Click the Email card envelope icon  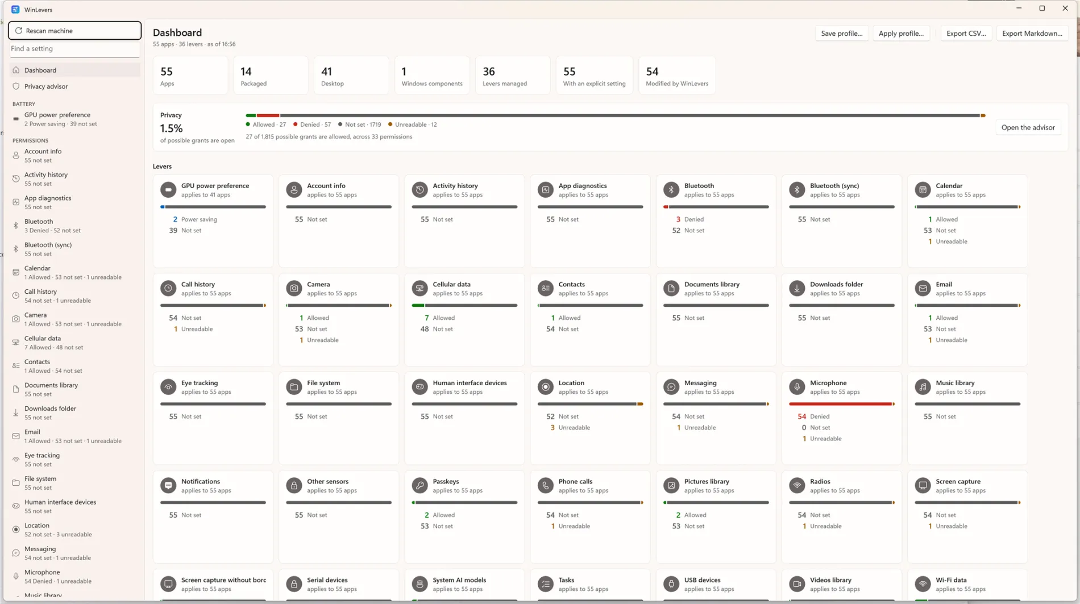click(923, 289)
